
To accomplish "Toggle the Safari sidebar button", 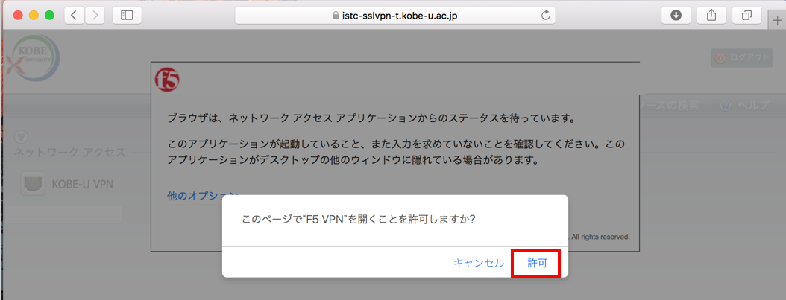I will (x=127, y=15).
